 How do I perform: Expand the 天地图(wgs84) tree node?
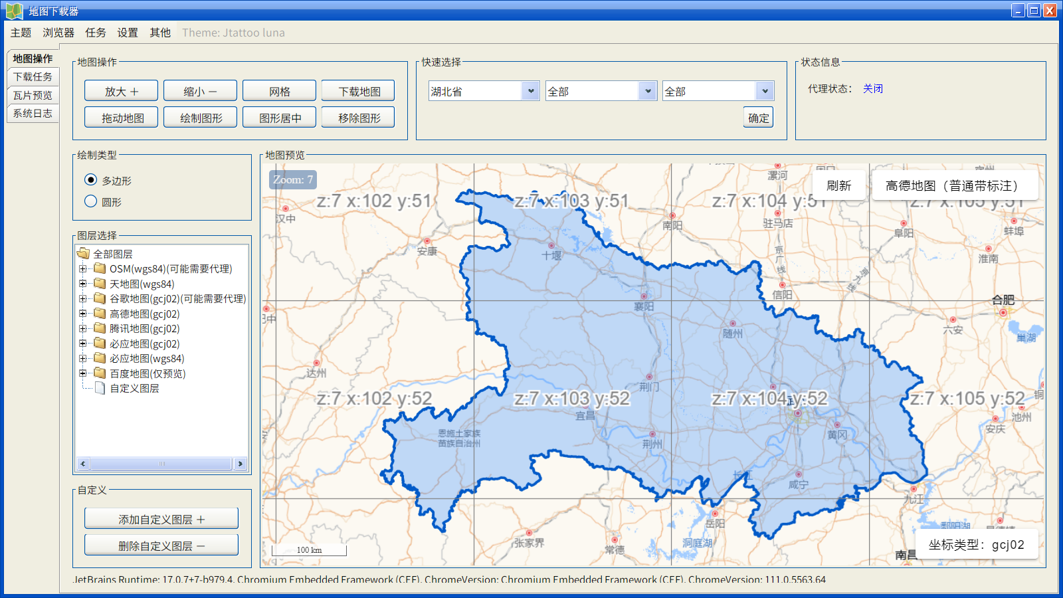(83, 284)
